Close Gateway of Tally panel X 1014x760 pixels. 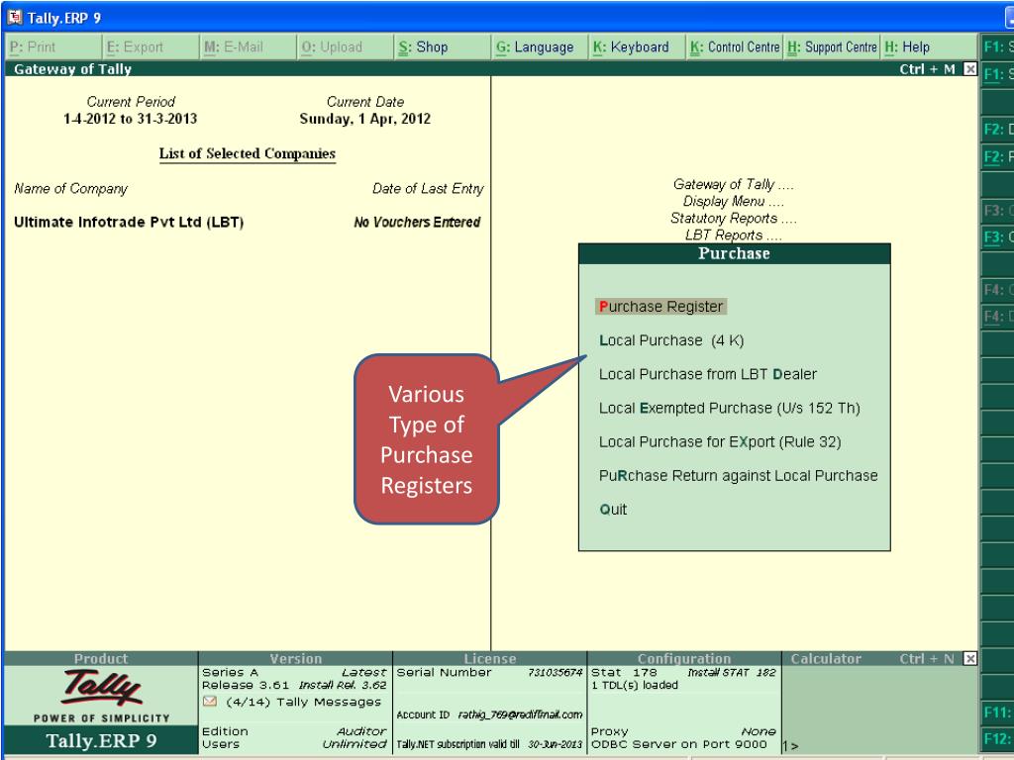click(x=969, y=68)
